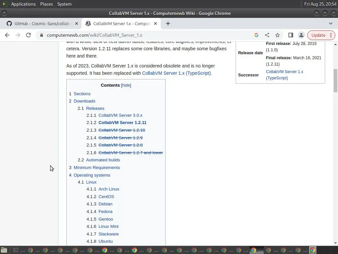Screen dimensions: 338x254
Task: Go to CentOS entry
Action: click(106, 197)
